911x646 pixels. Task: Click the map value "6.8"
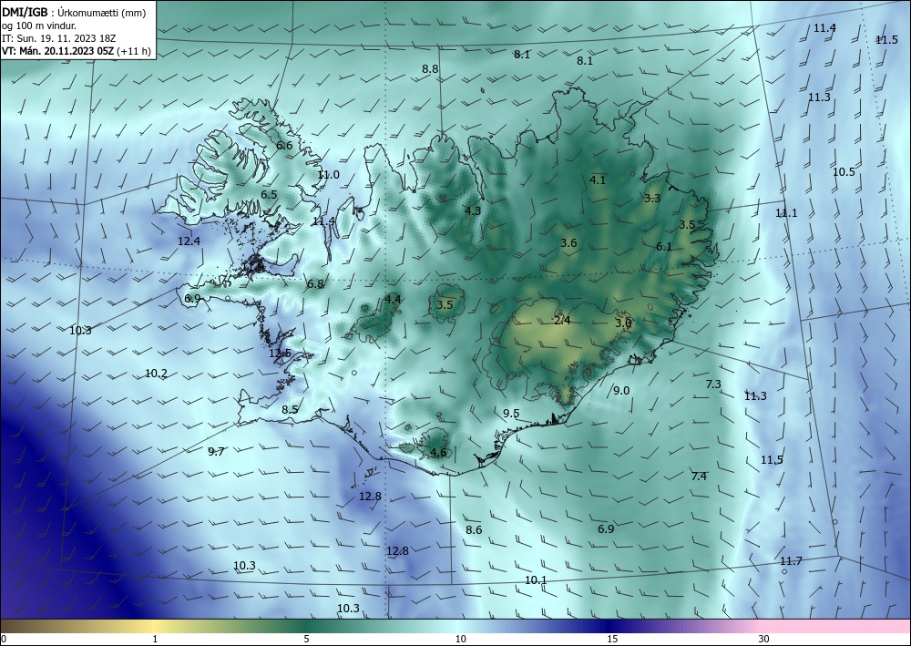315,284
